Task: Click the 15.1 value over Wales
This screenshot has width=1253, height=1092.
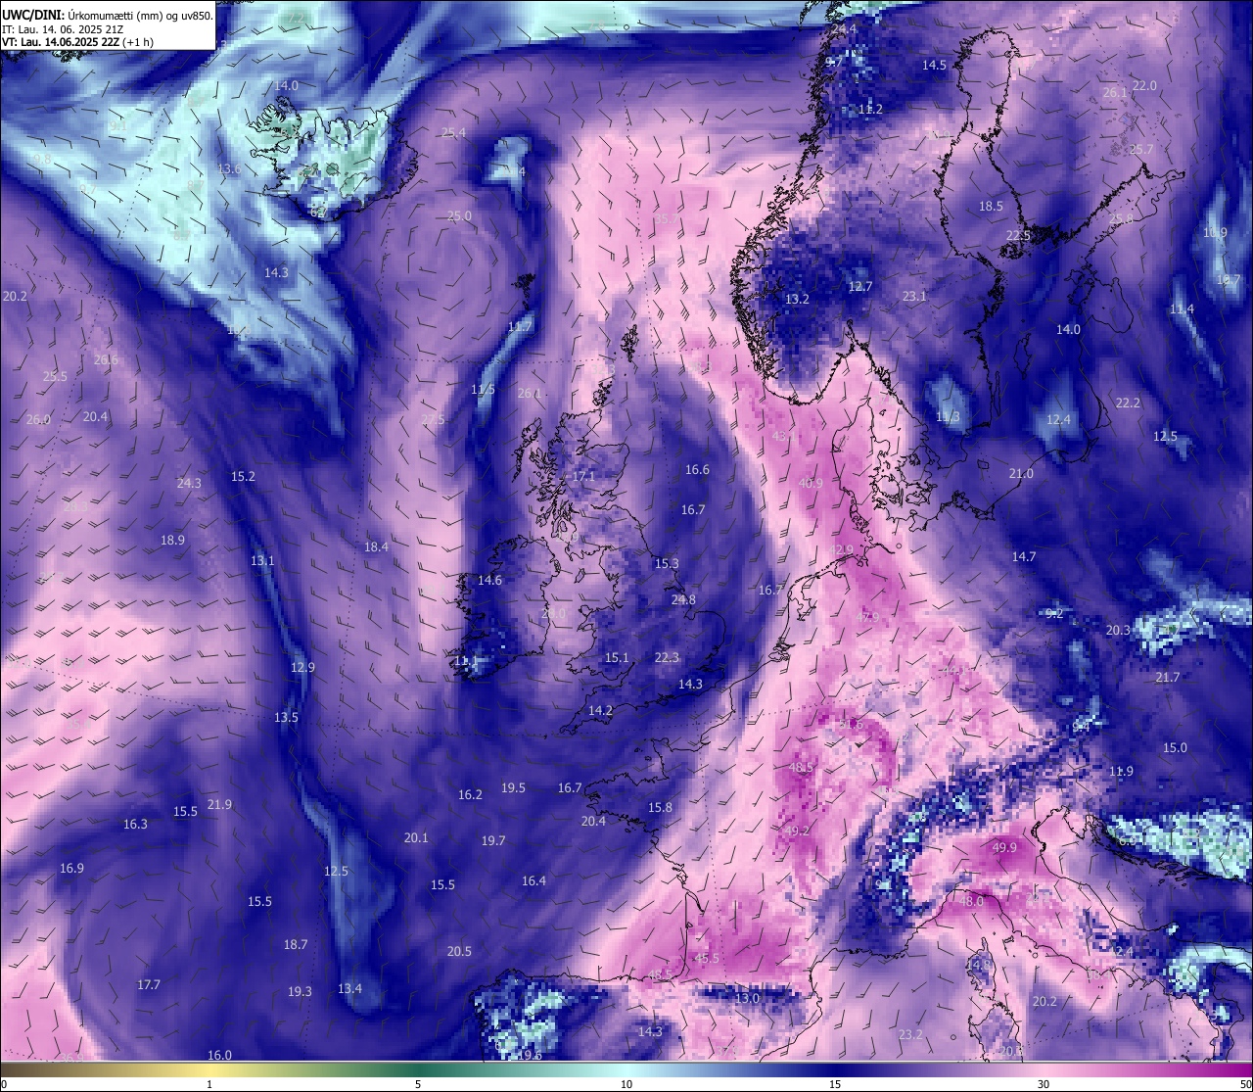Action: point(617,658)
